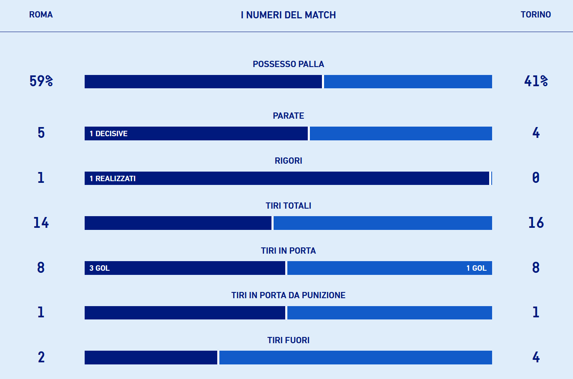573x379 pixels.
Task: Click the ROMA team header
Action: pos(41,15)
